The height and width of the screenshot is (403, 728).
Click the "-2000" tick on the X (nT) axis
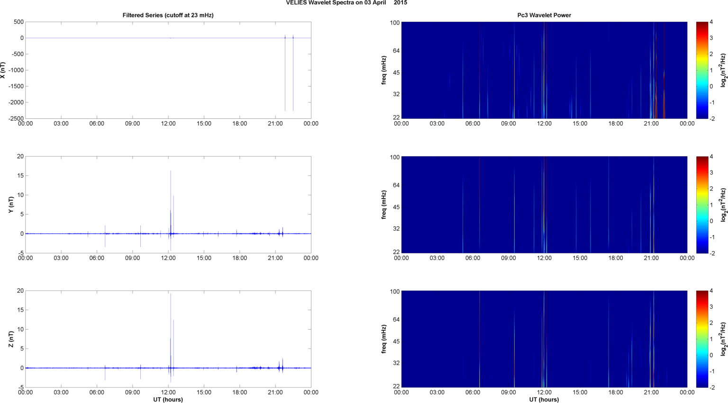16,102
